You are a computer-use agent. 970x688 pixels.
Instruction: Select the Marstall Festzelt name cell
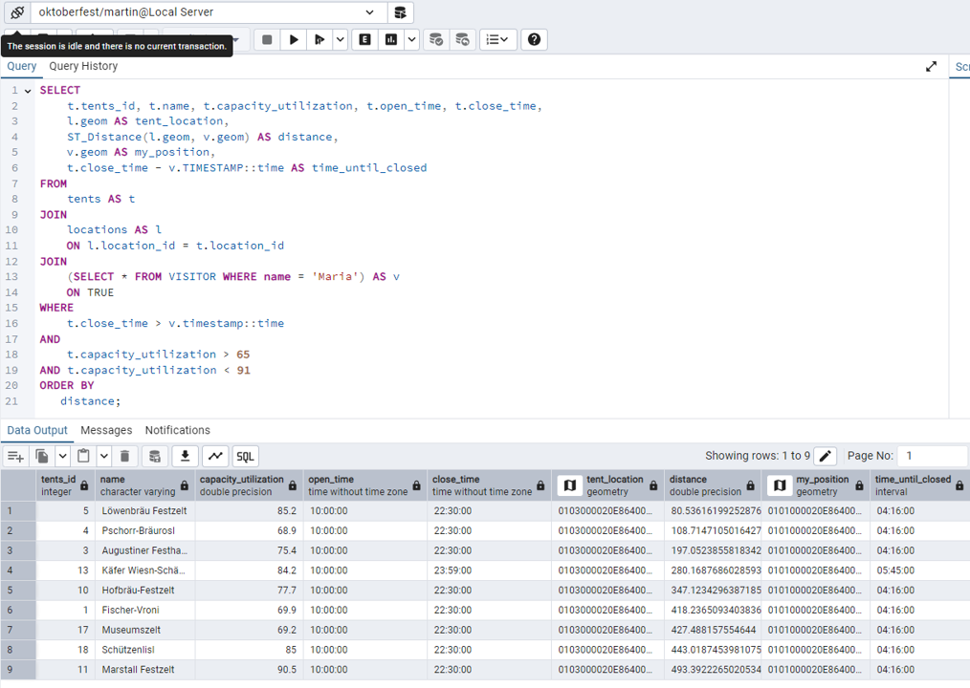[x=144, y=670]
